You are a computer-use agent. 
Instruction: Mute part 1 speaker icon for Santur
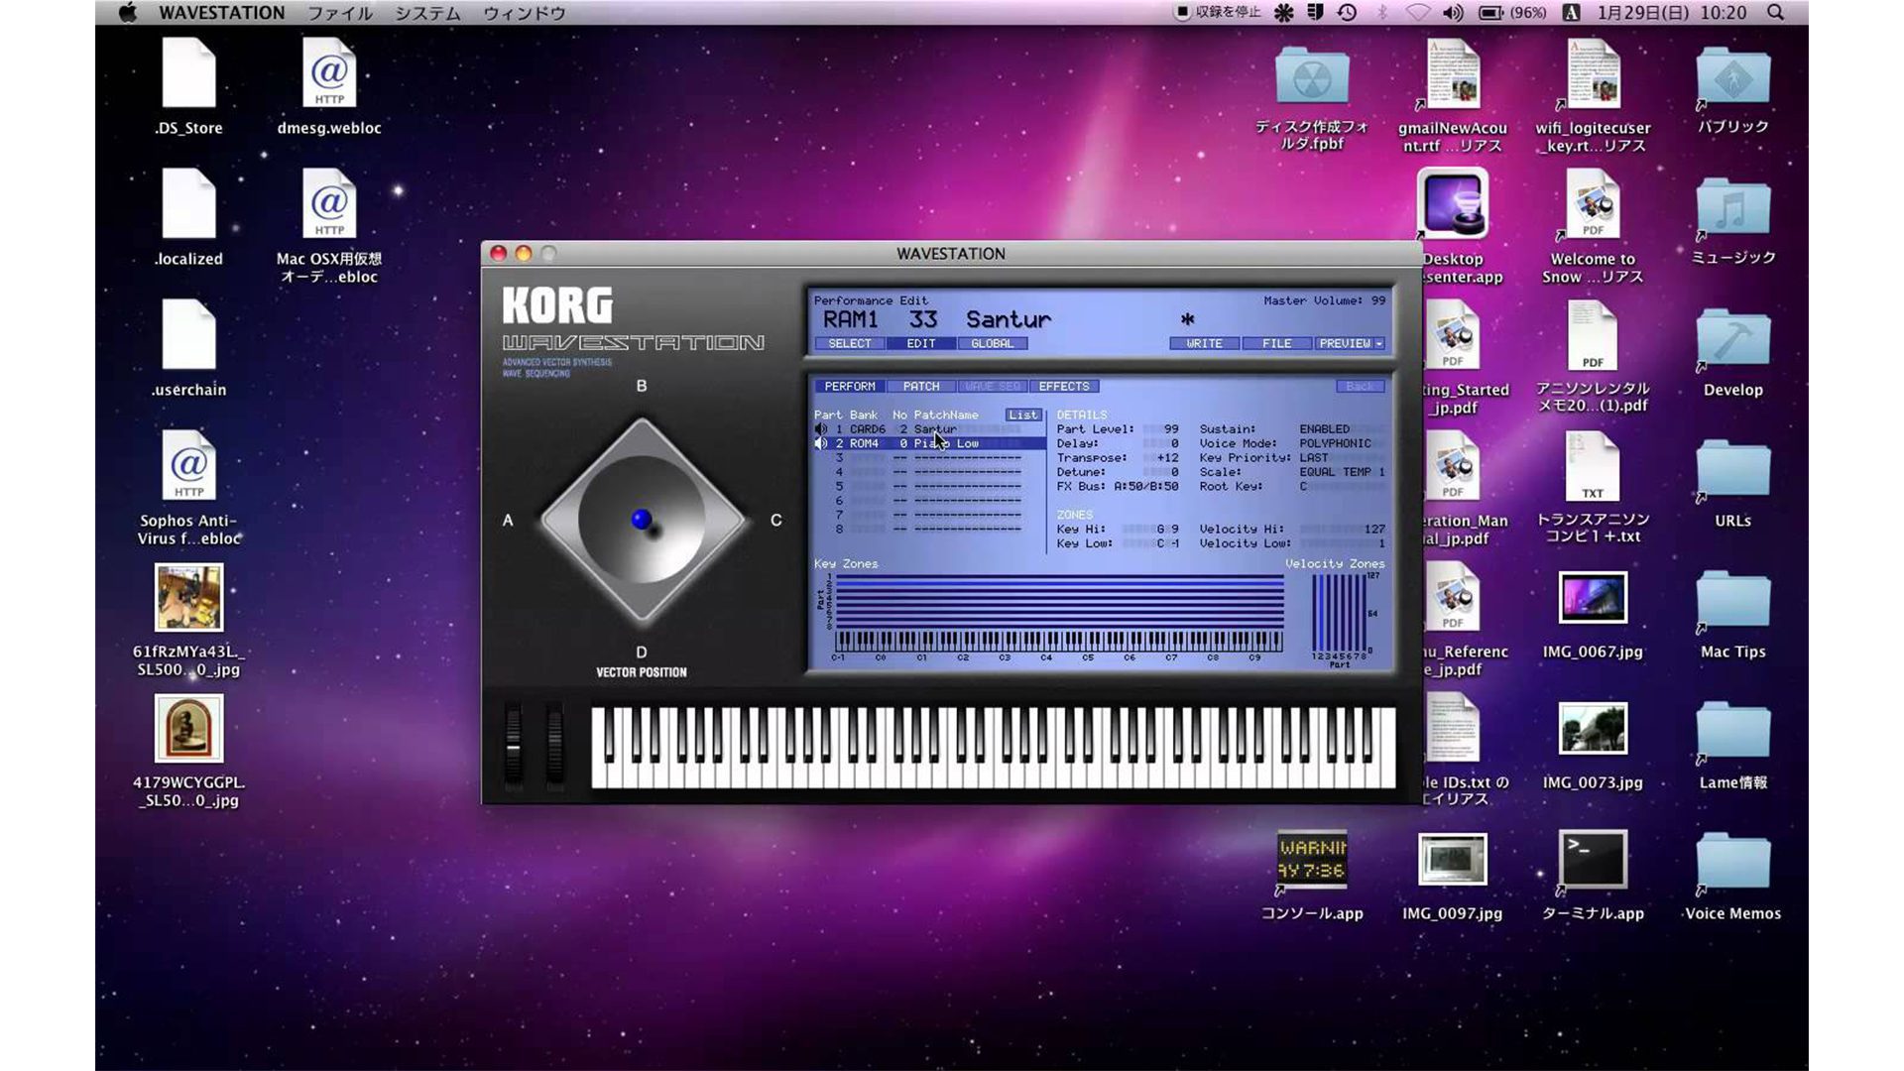click(820, 429)
